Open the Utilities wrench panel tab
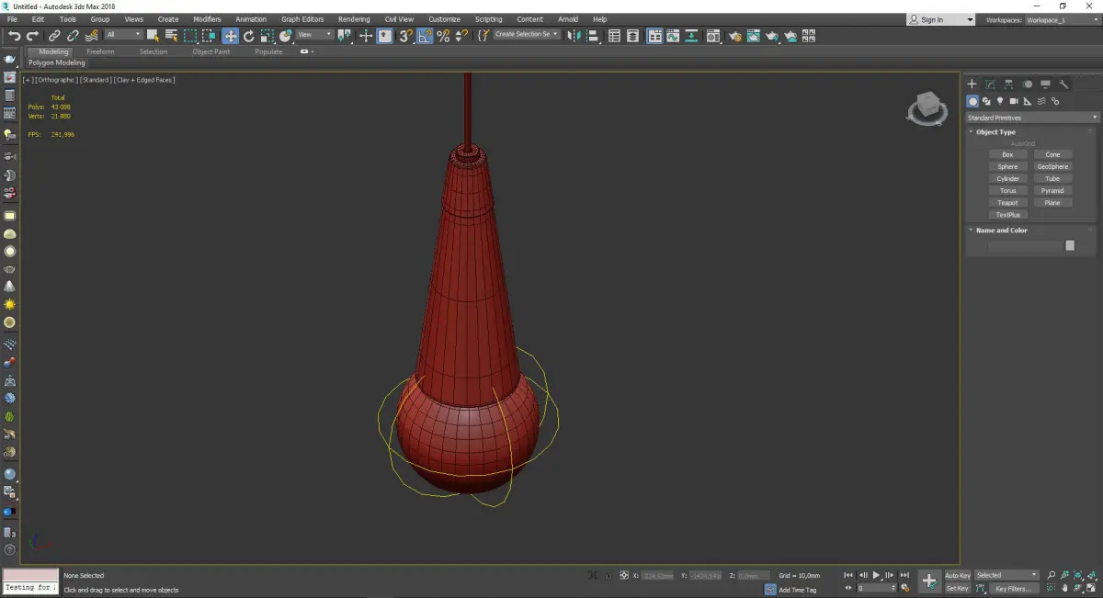 point(1064,85)
